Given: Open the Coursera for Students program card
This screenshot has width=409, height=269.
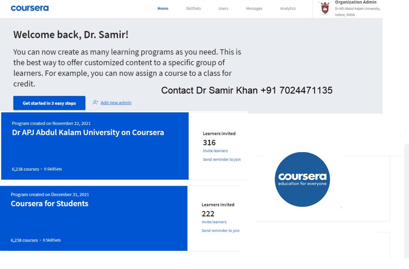Looking at the screenshot, I should click(x=94, y=218).
